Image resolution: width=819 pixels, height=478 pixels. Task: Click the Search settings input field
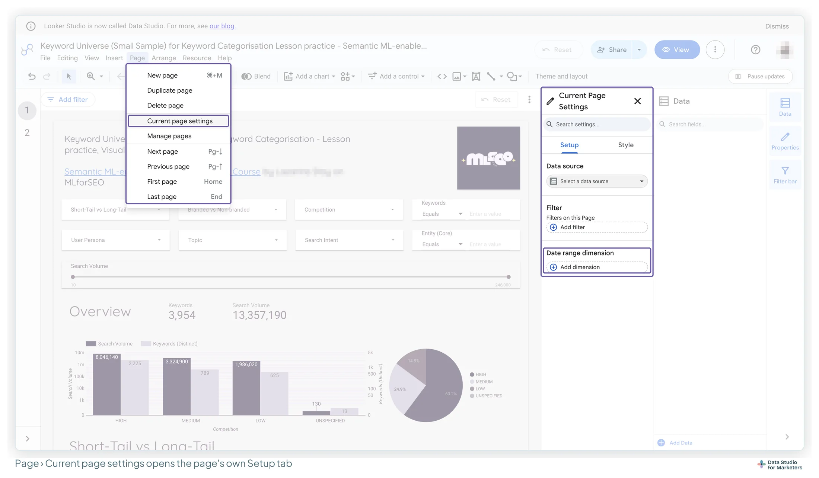point(597,124)
